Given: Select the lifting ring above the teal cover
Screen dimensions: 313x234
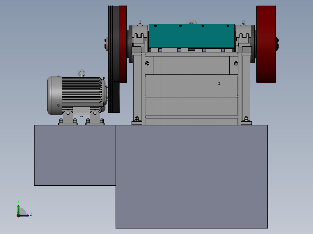Looking at the screenshot, I should [192, 22].
